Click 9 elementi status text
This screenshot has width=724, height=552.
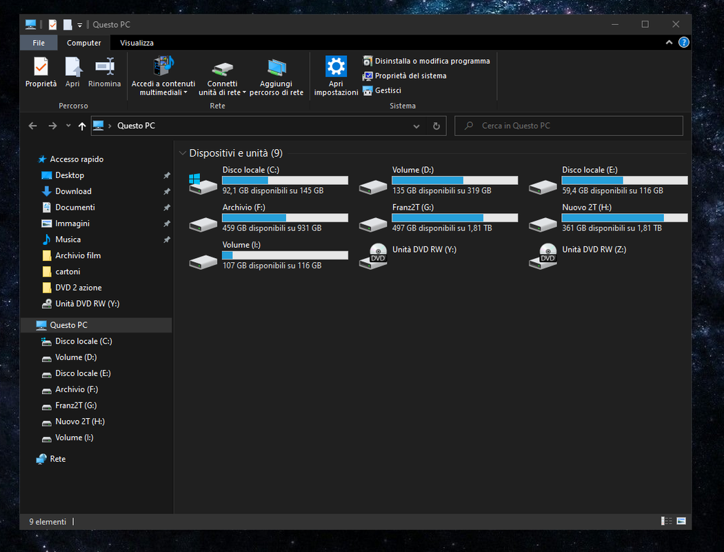click(x=48, y=522)
